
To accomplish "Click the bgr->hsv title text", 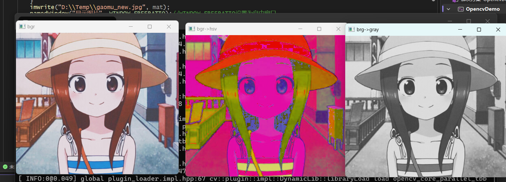I will (x=207, y=29).
